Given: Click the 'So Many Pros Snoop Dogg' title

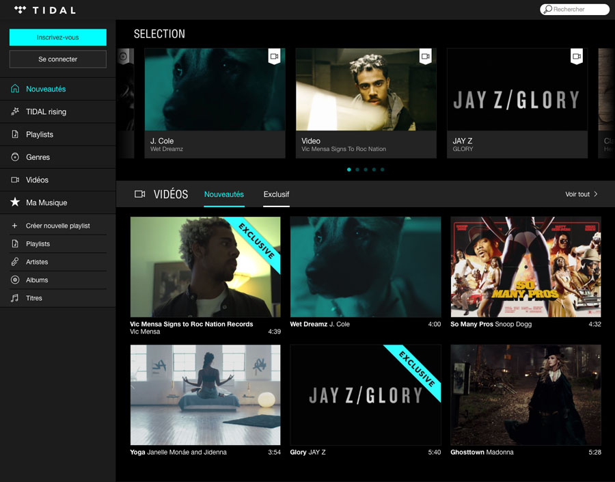Looking at the screenshot, I should point(491,324).
